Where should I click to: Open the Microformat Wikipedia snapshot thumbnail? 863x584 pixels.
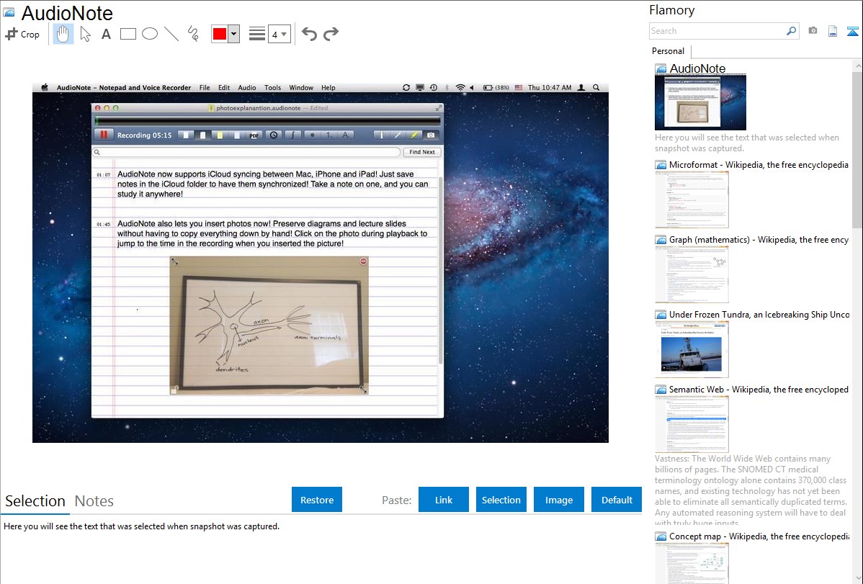tap(692, 199)
